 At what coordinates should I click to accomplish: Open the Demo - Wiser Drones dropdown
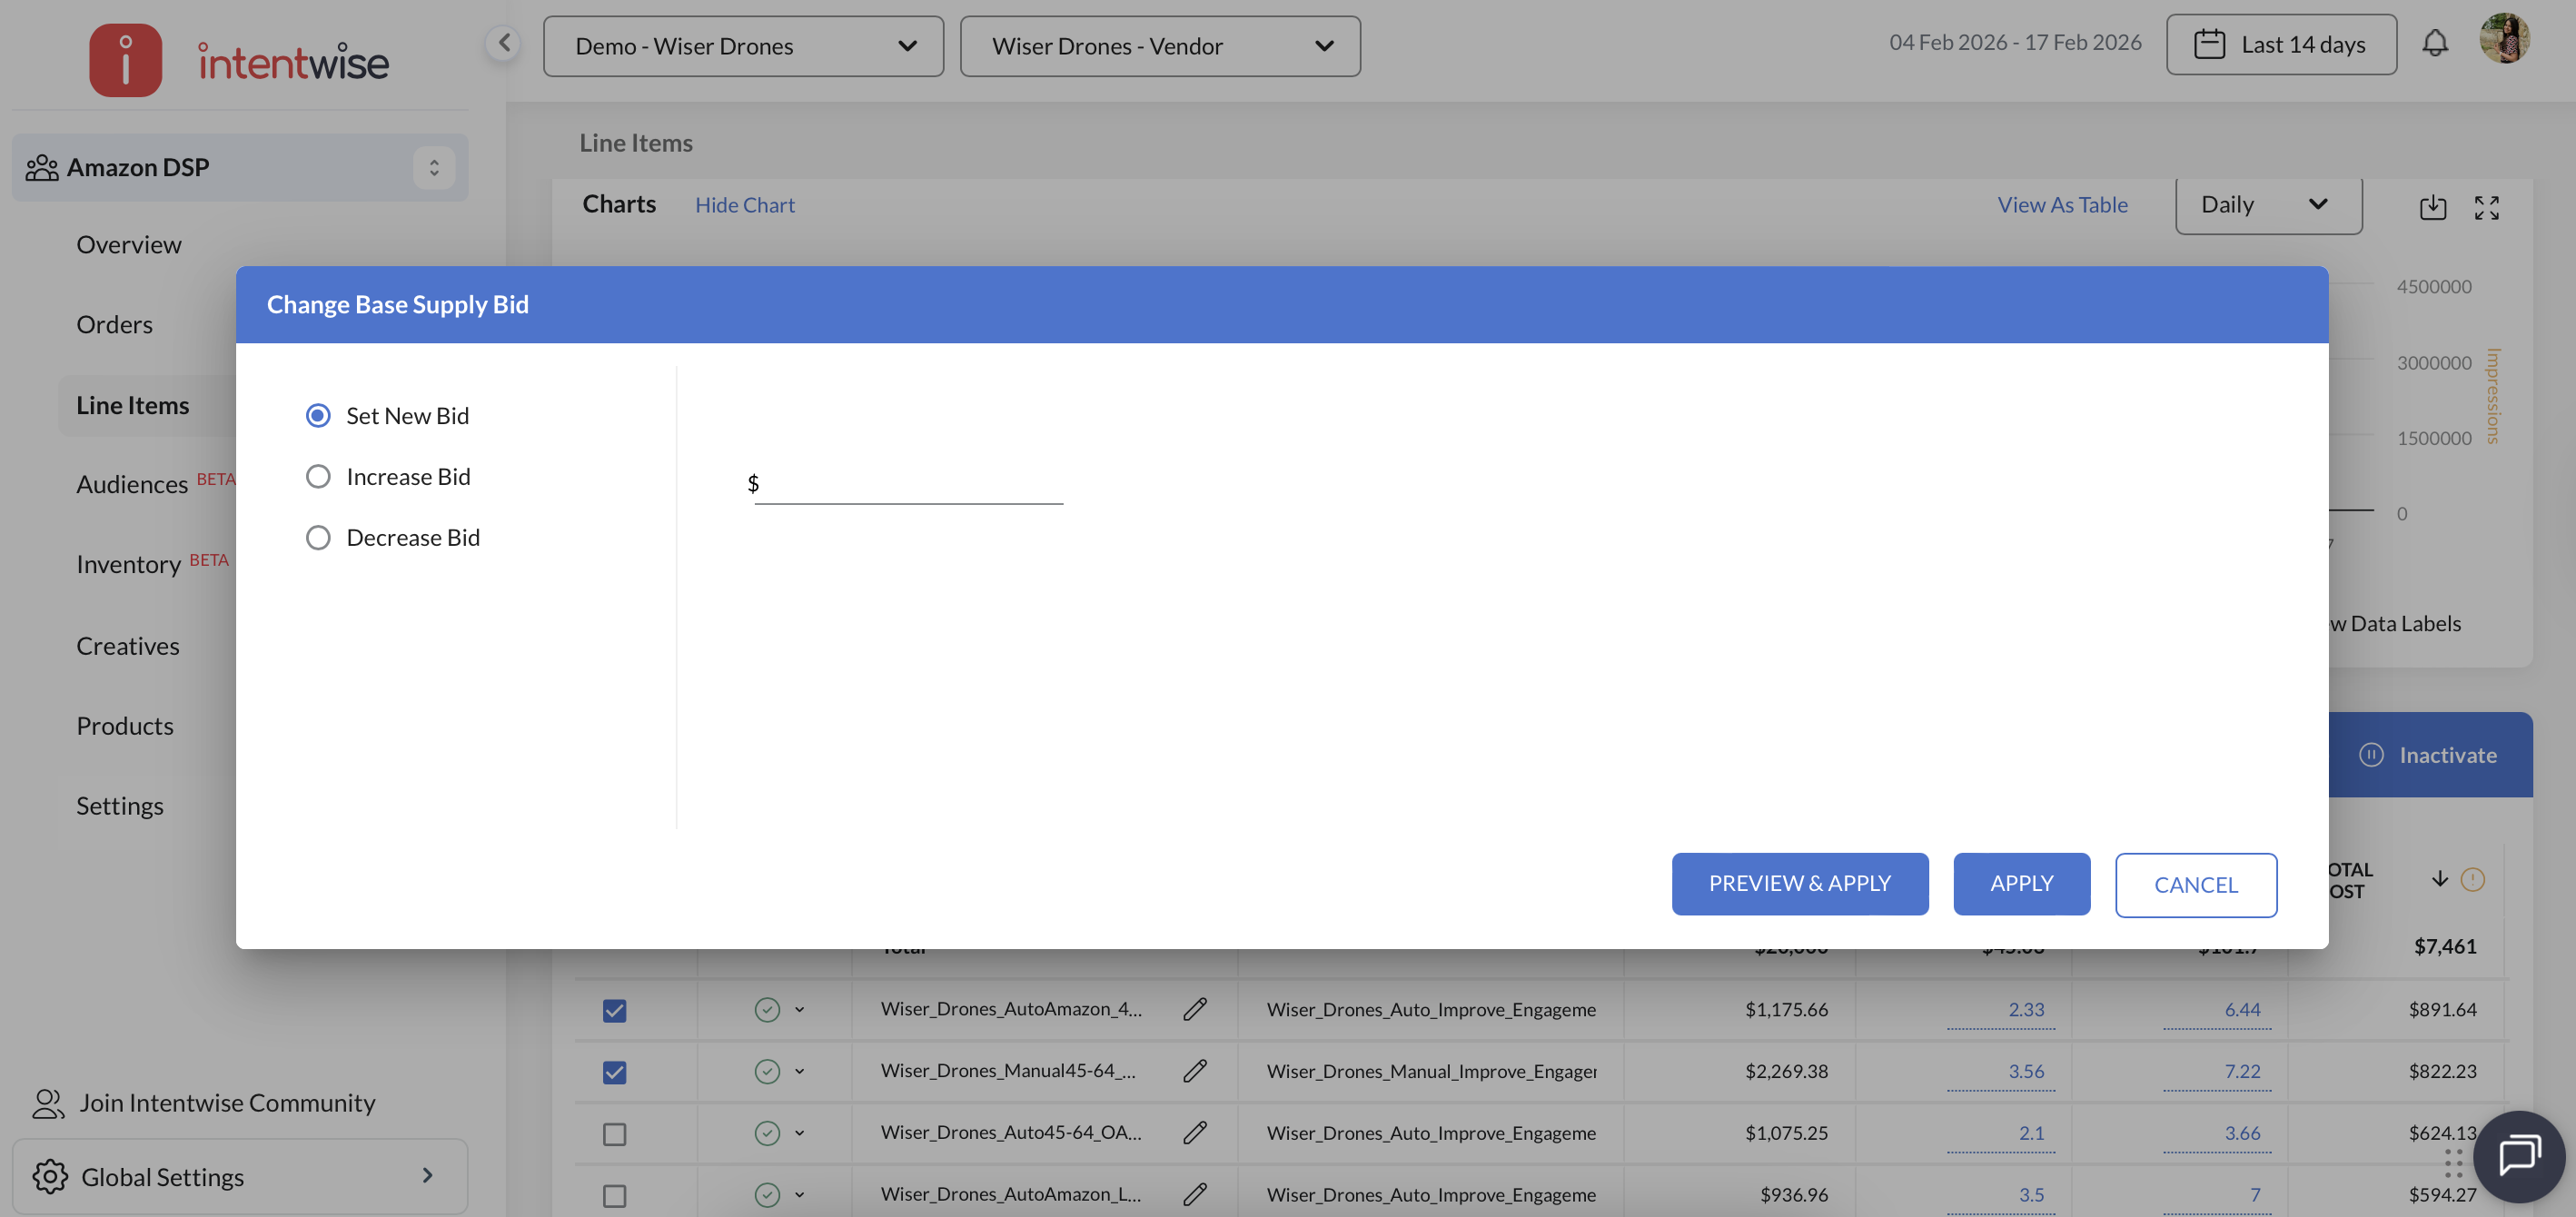(x=743, y=46)
